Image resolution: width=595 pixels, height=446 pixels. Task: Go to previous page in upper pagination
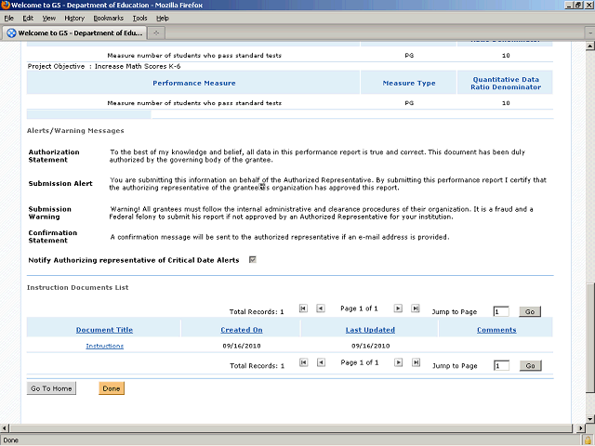coord(321,308)
